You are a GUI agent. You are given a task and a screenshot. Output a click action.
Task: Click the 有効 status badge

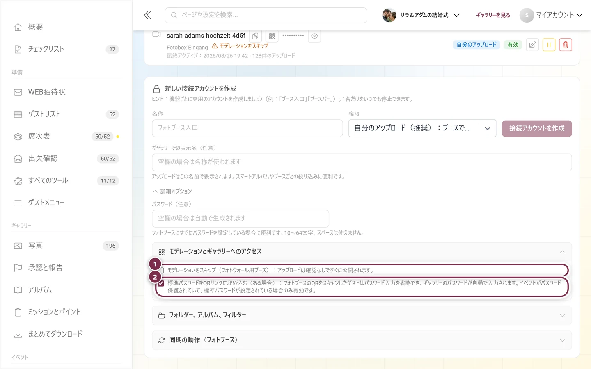(x=513, y=45)
